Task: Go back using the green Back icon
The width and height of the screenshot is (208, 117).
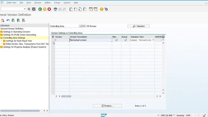Action: (x=40, y=9)
